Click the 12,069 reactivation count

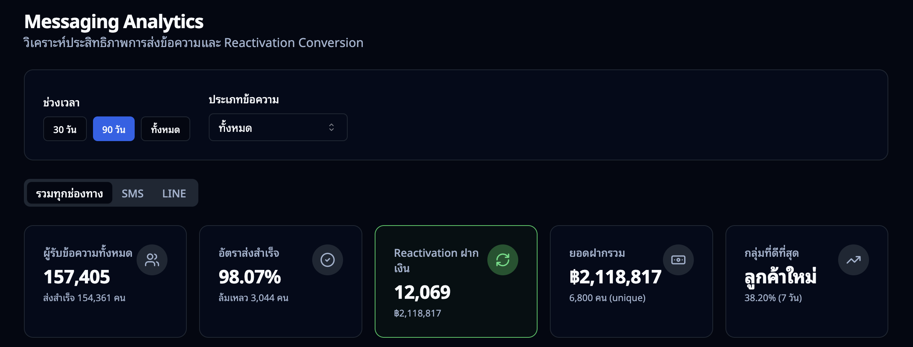422,292
